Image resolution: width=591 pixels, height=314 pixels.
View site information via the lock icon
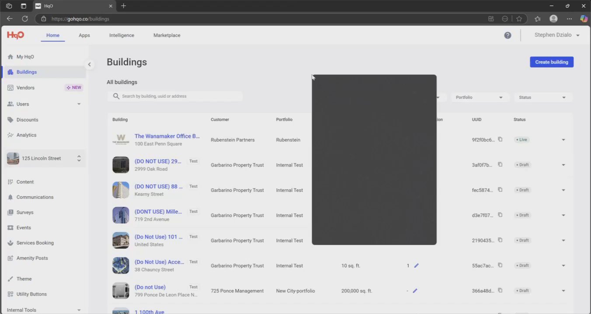(43, 19)
